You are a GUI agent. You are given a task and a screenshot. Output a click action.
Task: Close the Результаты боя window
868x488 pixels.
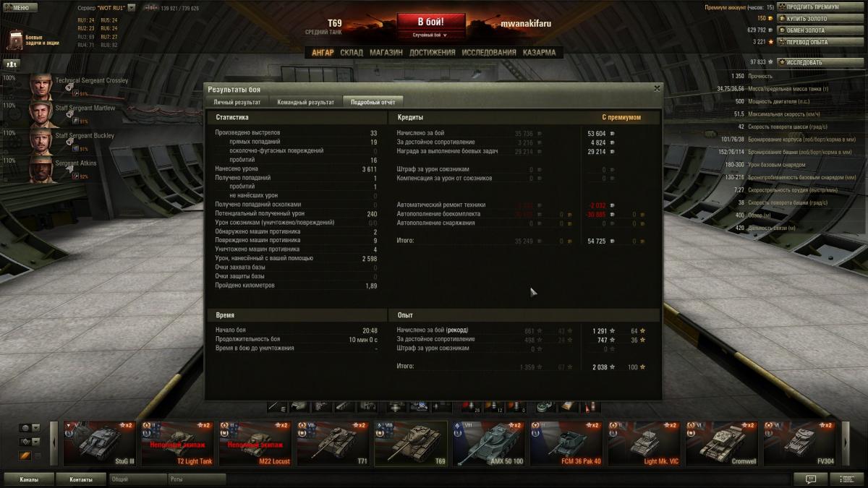coord(657,88)
